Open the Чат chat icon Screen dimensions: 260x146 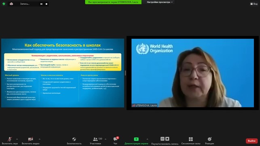tap(116, 139)
